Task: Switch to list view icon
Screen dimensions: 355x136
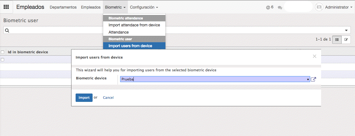Action: 337,40
